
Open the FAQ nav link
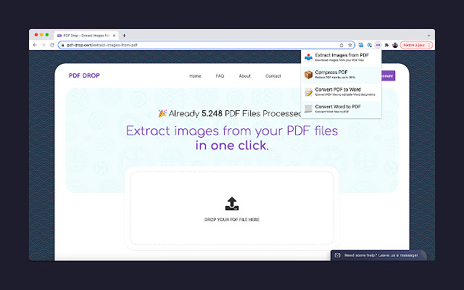point(220,76)
